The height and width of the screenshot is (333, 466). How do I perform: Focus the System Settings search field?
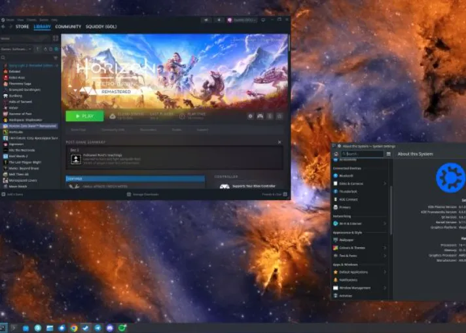tap(363, 154)
